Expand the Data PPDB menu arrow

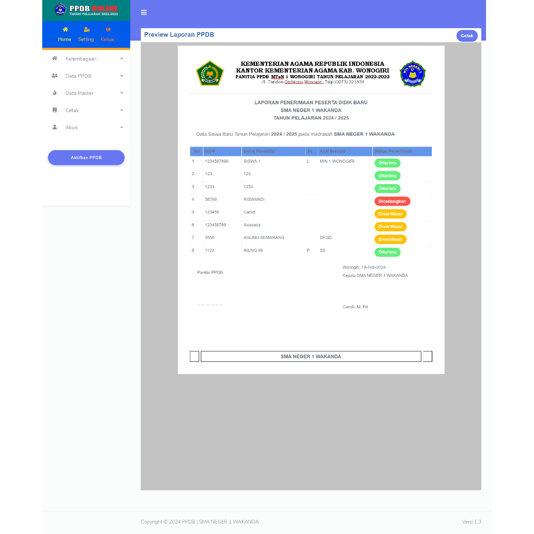tap(122, 76)
